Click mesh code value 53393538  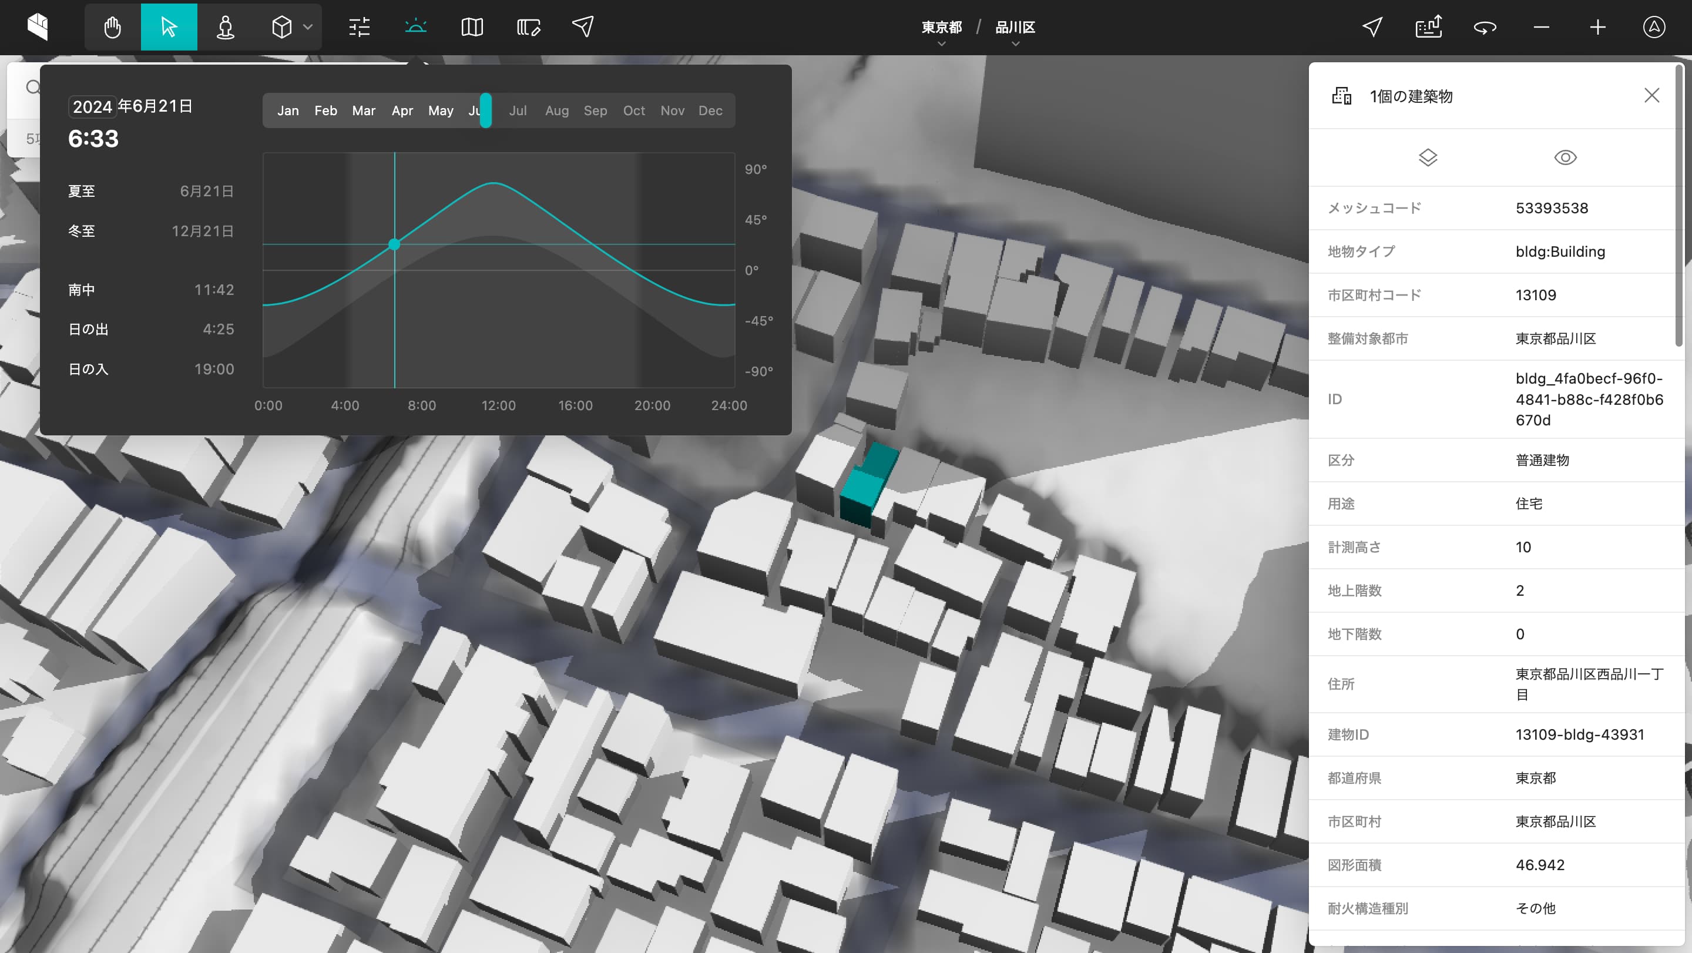(x=1552, y=208)
